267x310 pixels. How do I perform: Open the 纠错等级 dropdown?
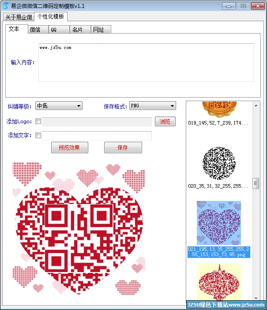coord(59,106)
